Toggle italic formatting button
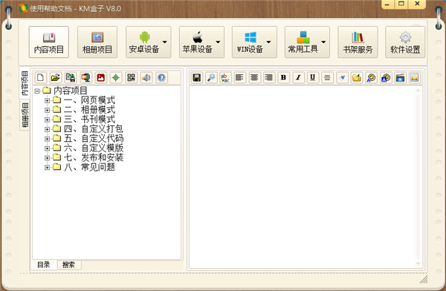446x291 pixels. click(x=298, y=78)
